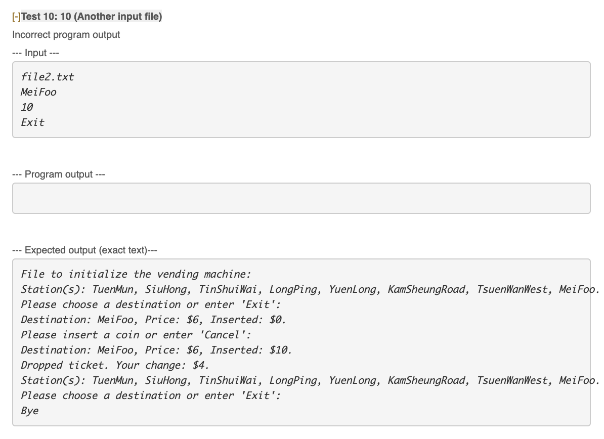Click the '--- Program output ---' label
This screenshot has width=604, height=439.
coord(59,174)
